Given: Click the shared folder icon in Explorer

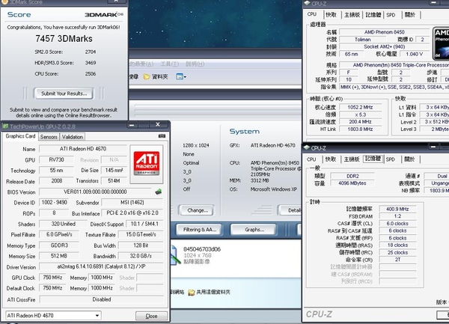Looking at the screenshot, I should click(x=192, y=293).
